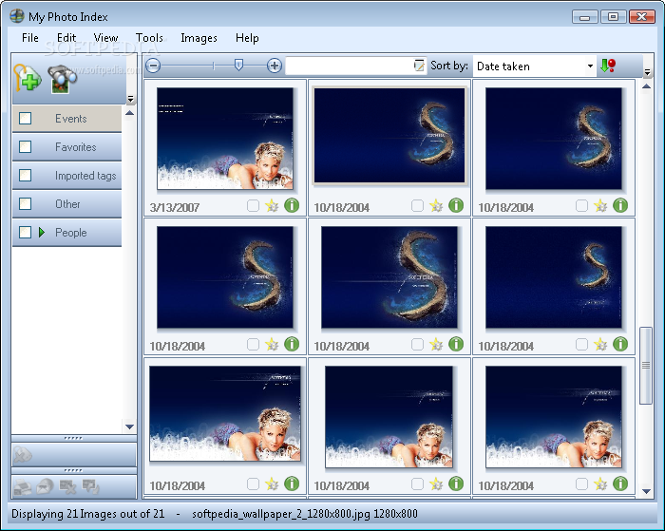Click the greyed-out remove tag icon
The width and height of the screenshot is (665, 531).
pyautogui.click(x=23, y=455)
